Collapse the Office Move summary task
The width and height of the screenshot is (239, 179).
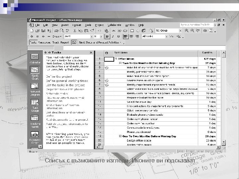click(x=116, y=59)
